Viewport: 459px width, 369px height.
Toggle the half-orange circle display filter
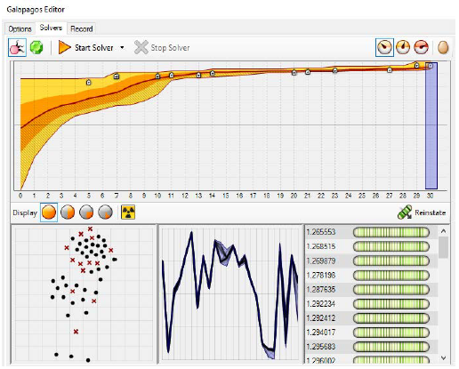[x=68, y=213]
